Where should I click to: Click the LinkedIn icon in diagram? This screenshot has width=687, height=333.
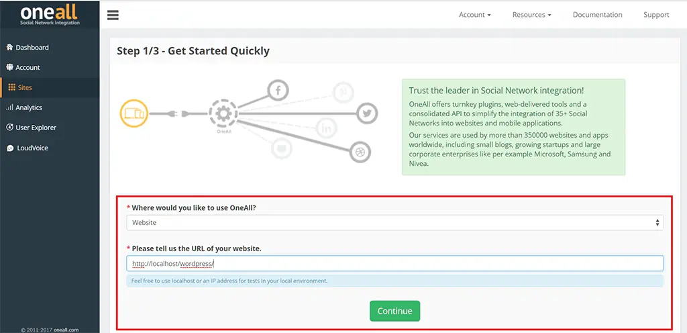click(327, 128)
